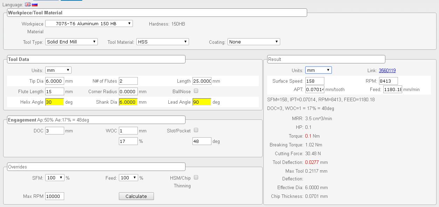
Task: Click the Tip Dia input field
Action: click(54, 81)
